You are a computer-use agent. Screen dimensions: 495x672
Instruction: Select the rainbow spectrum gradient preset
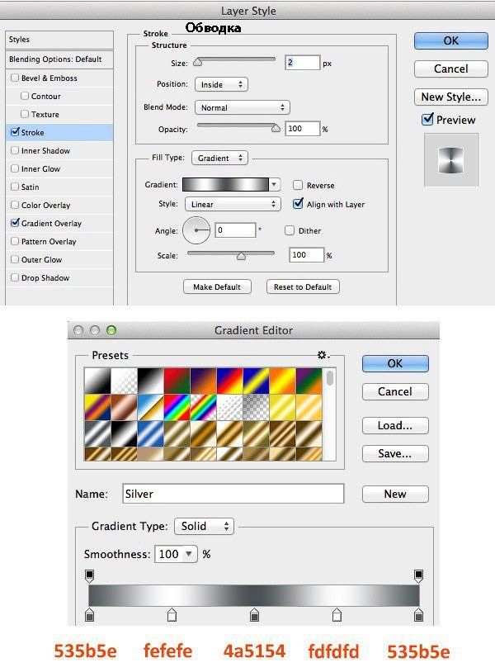pos(177,407)
